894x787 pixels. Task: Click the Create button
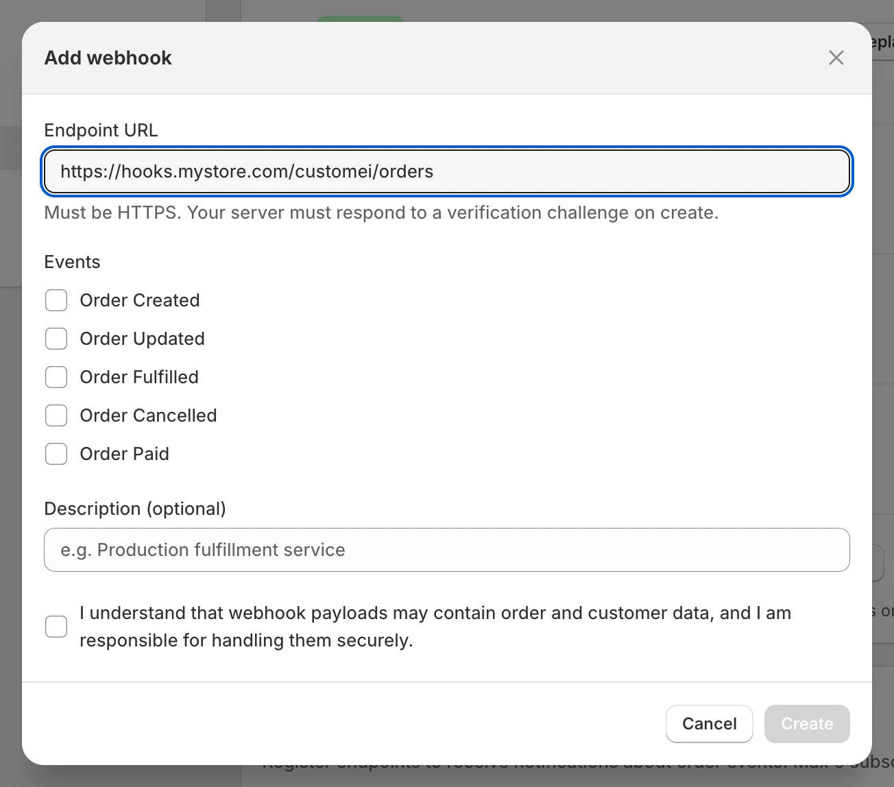click(807, 724)
